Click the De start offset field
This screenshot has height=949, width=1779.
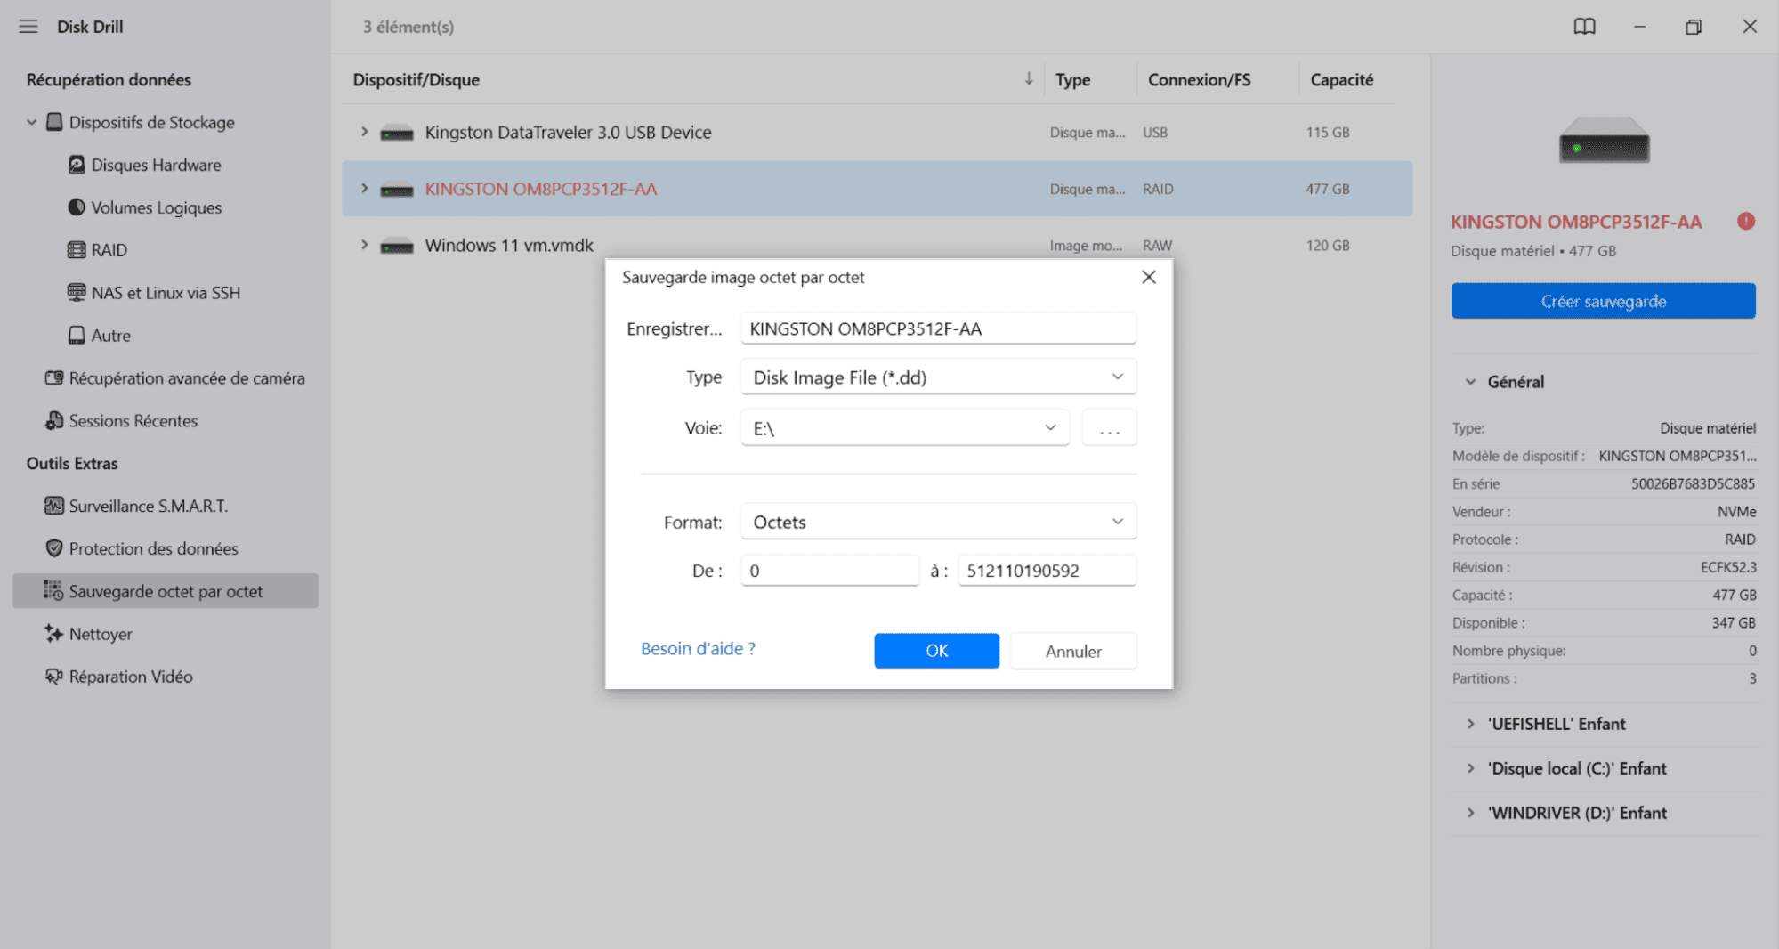click(829, 571)
